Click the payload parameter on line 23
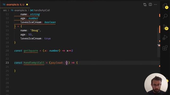Viewport: 170px width, 95px height. coord(56,63)
